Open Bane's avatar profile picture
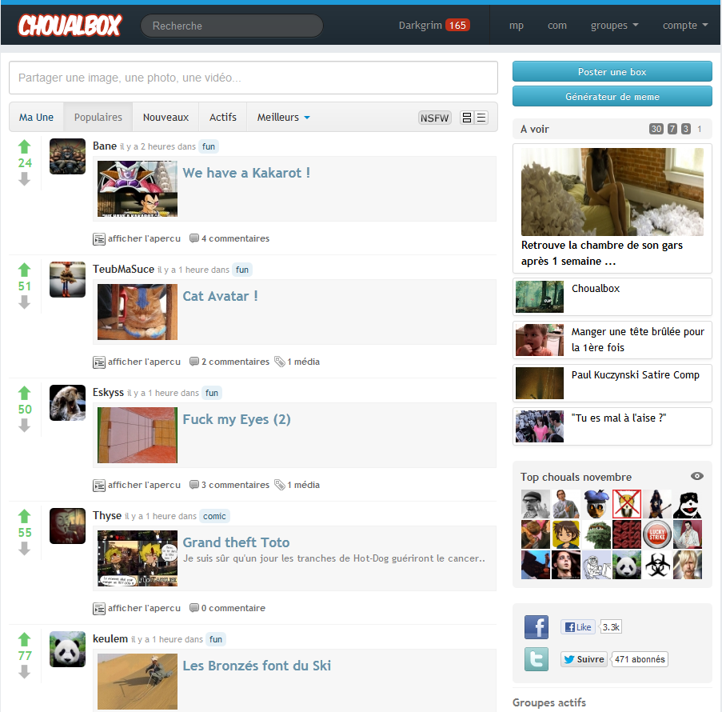 click(x=67, y=156)
